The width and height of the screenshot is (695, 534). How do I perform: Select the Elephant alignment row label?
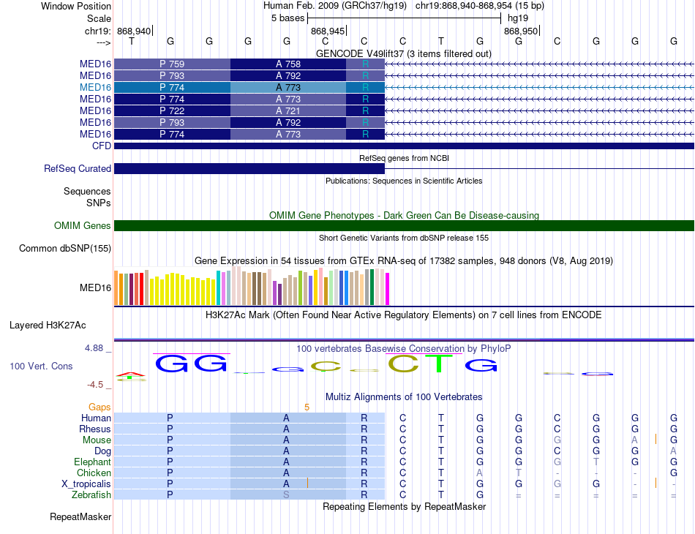pos(92,462)
